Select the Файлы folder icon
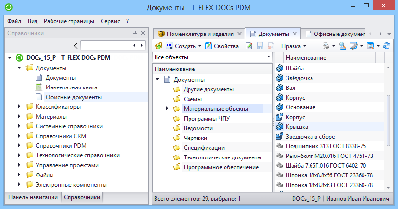Screen dimensions: 398x209 point(30,174)
